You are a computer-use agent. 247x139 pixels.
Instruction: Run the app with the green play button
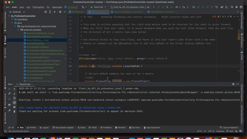[x=154, y=7]
